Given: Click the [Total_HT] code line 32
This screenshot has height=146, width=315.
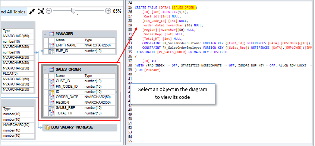Looking at the screenshot, I should coord(162,39).
